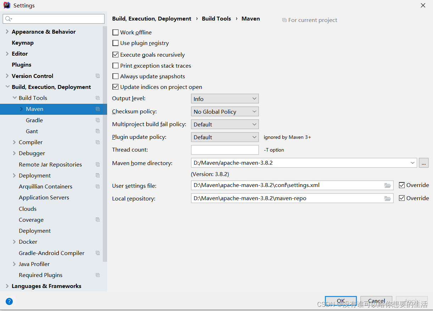Open the Checksum policy dropdown

click(225, 112)
